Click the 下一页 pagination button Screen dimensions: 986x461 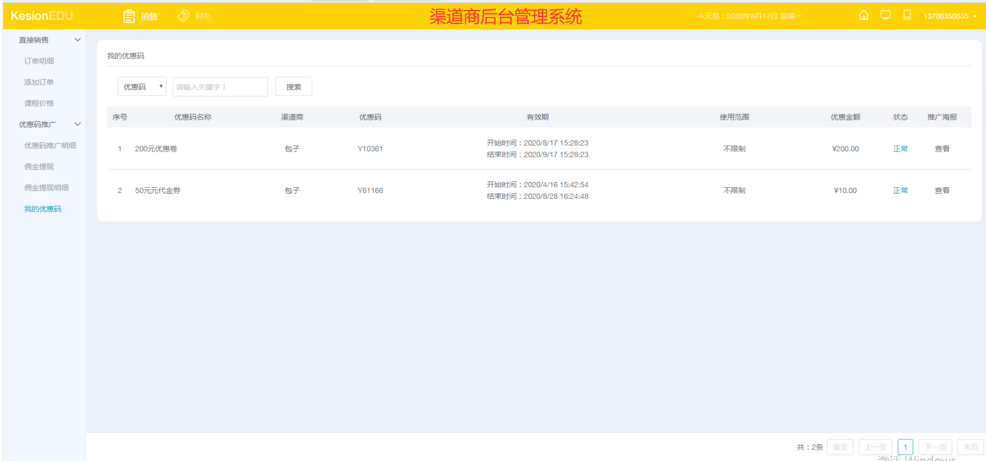click(x=935, y=447)
